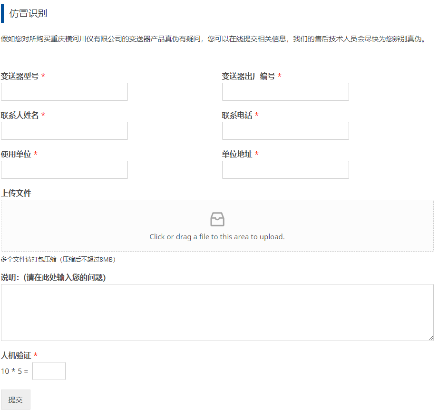This screenshot has height=420, width=448.
Task: Click the 'Click or drag a file' upload text
Action: [217, 237]
